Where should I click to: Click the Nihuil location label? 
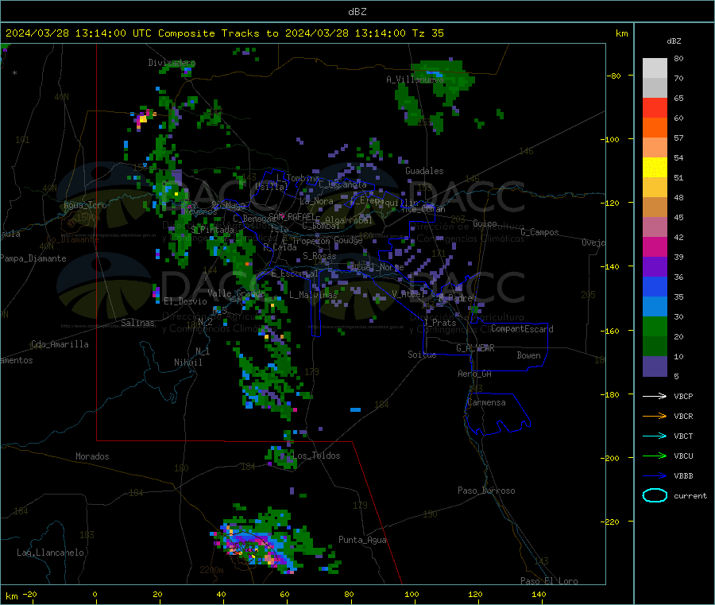point(187,363)
